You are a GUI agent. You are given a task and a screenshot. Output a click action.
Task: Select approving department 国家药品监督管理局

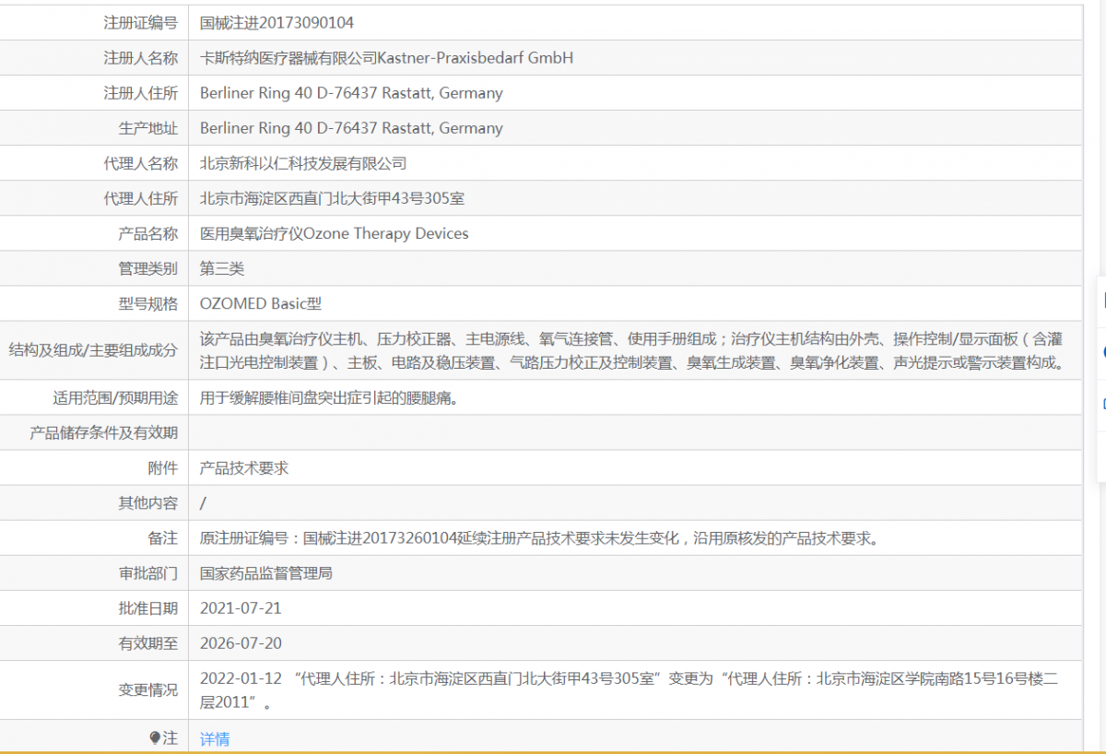click(266, 573)
